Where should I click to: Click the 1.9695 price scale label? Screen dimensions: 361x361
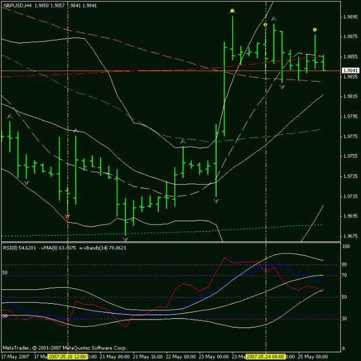tap(351, 216)
